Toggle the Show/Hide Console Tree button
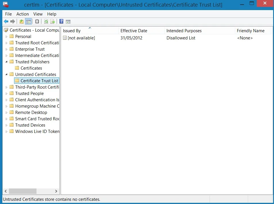274x204 pixels. (x=28, y=22)
